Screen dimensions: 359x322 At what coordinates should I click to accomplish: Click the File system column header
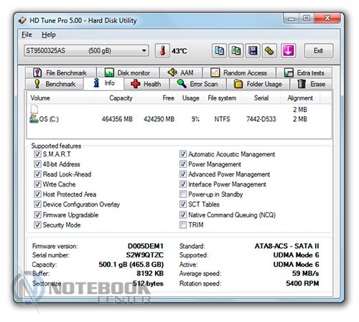pos(223,98)
